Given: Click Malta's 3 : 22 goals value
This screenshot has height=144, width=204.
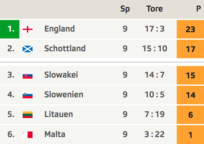Looking at the screenshot, I should [155, 135].
